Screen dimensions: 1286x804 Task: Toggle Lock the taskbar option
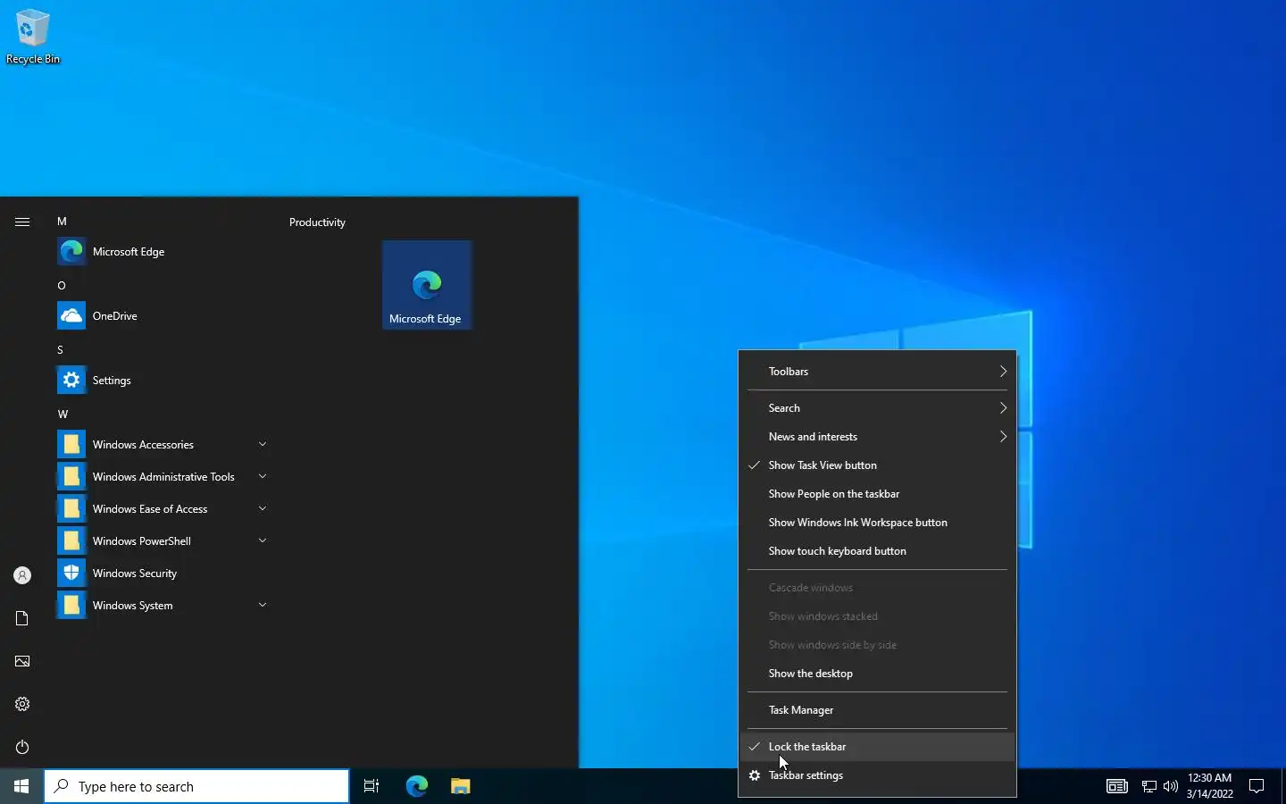(x=877, y=747)
